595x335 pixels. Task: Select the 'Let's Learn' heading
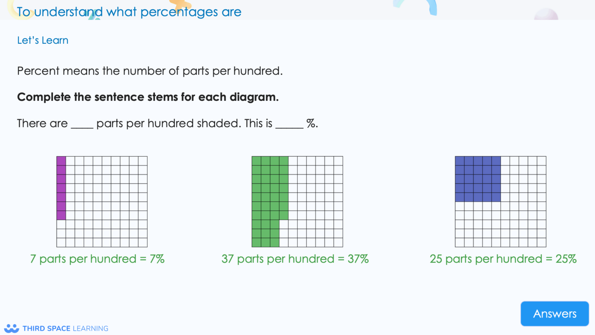click(43, 40)
